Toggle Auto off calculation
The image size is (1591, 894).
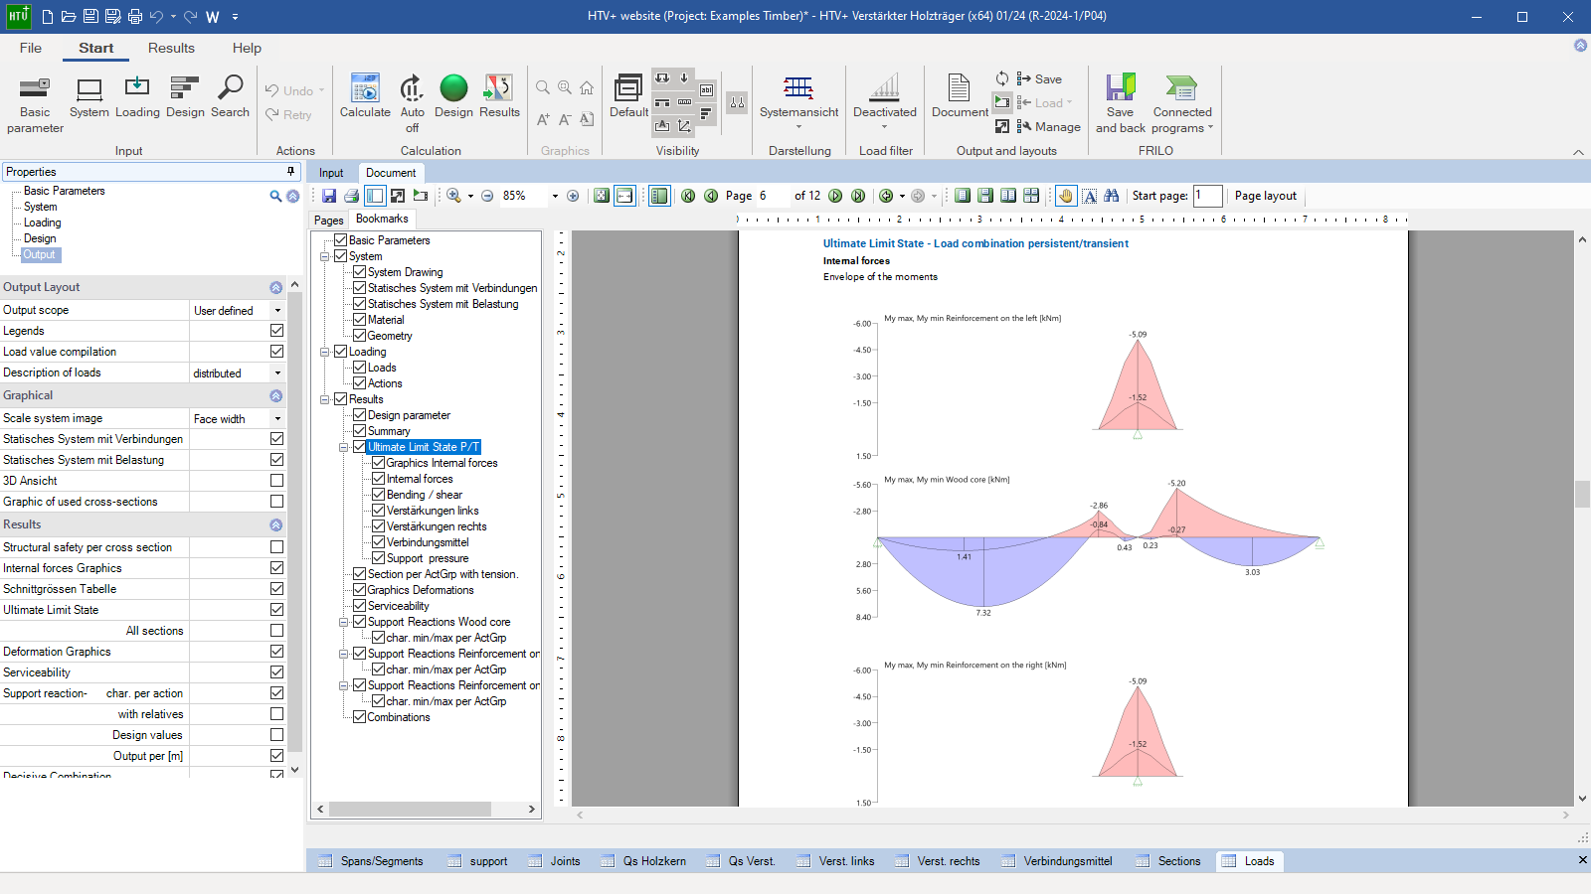click(x=412, y=104)
